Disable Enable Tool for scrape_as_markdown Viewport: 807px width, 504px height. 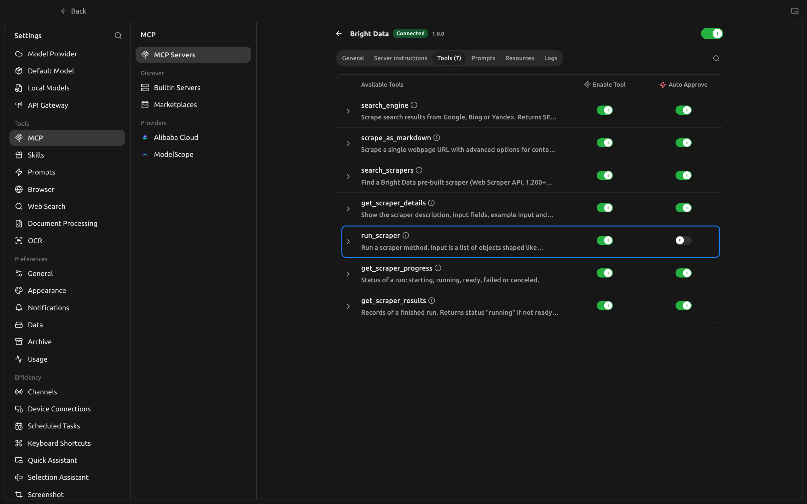[605, 143]
